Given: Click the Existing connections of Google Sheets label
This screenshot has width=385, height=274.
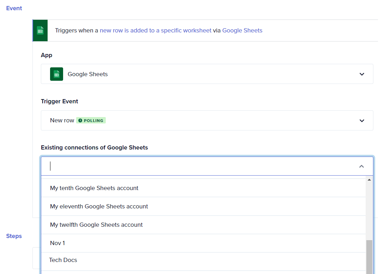Looking at the screenshot, I should (x=94, y=147).
